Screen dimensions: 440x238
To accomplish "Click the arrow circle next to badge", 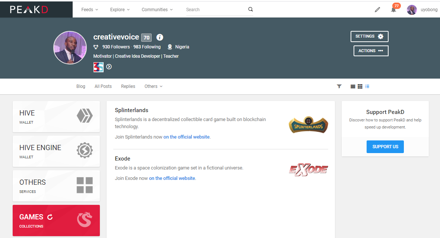I will click(x=109, y=67).
